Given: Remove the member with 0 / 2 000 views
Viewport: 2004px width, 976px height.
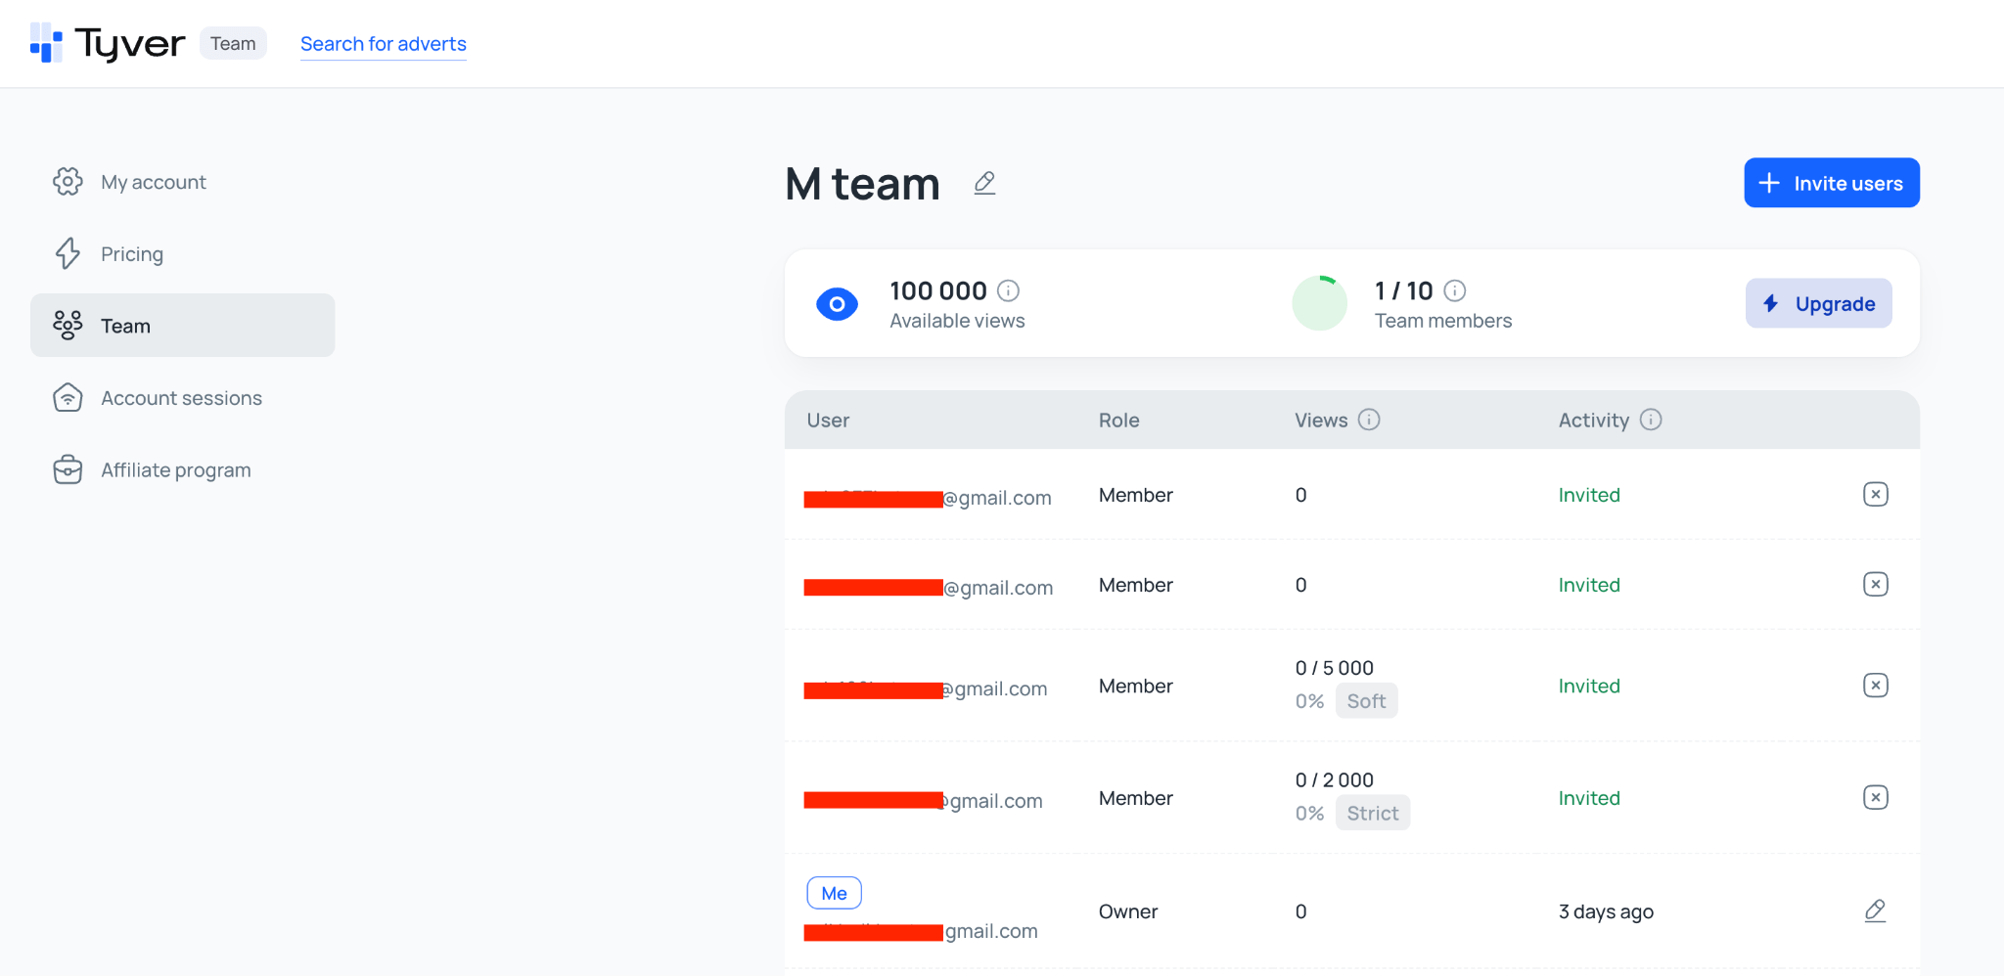Looking at the screenshot, I should click(1875, 797).
